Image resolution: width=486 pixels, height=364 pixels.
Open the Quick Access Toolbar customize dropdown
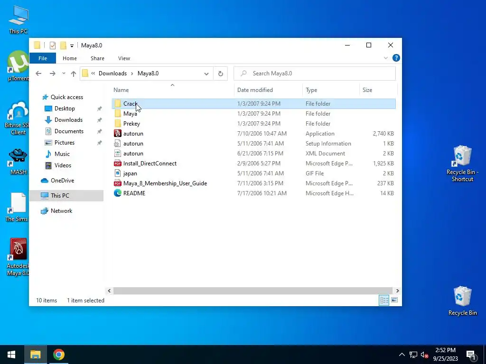point(72,46)
